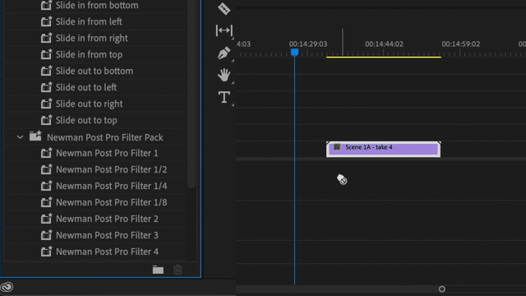Click timecode 00:14:44:02 on the ruler
This screenshot has height=296, width=526.
(x=384, y=44)
